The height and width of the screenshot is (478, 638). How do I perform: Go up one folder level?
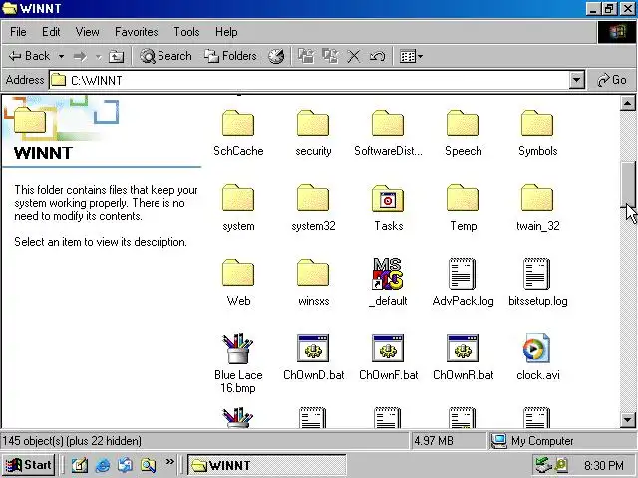[x=116, y=56]
